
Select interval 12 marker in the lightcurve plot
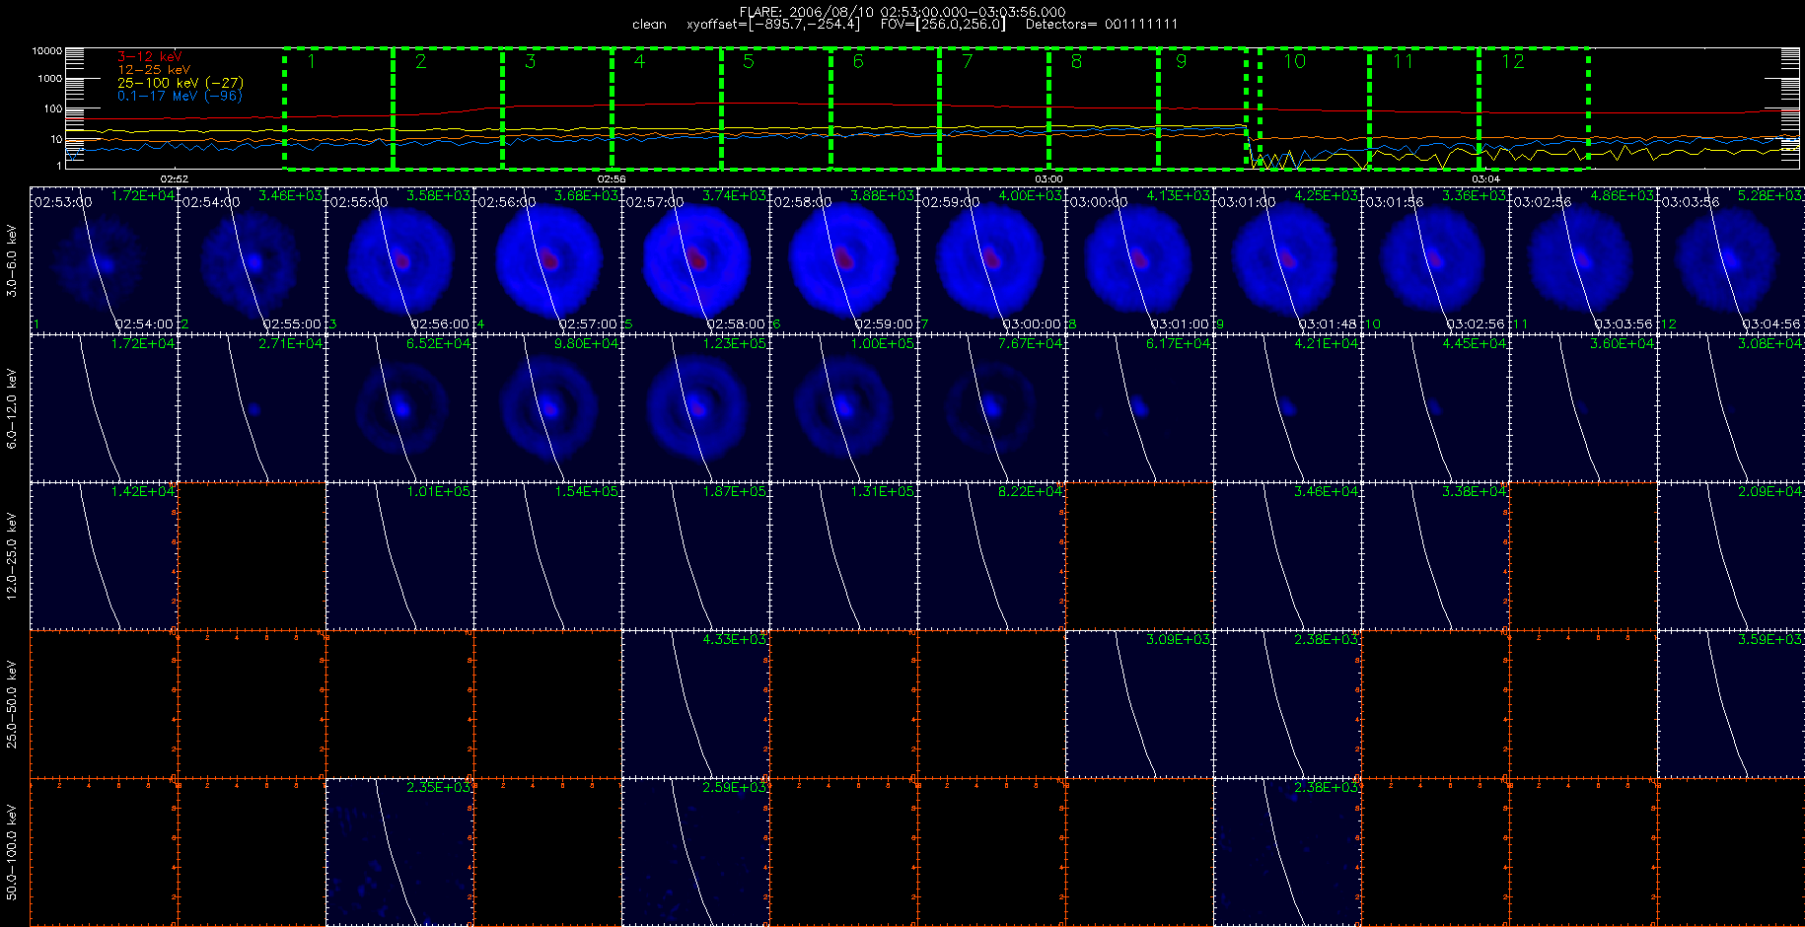pos(1513,62)
